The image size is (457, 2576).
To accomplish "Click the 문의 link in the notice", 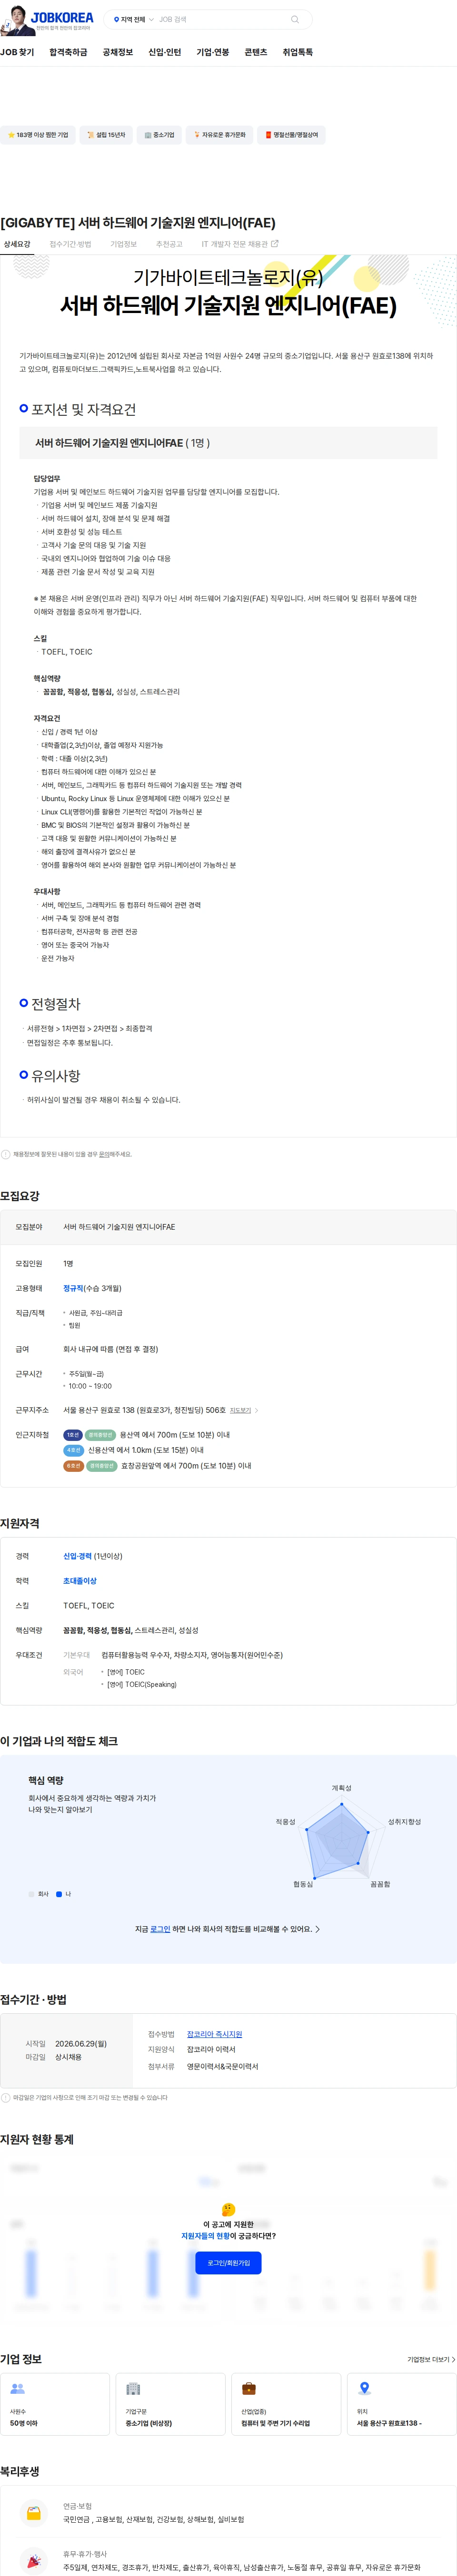I will click(x=104, y=1154).
